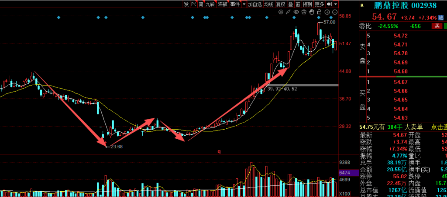Expand the 更多 menu
Image resolution: width=447 pixels, height=197 pixels.
click(x=320, y=4)
